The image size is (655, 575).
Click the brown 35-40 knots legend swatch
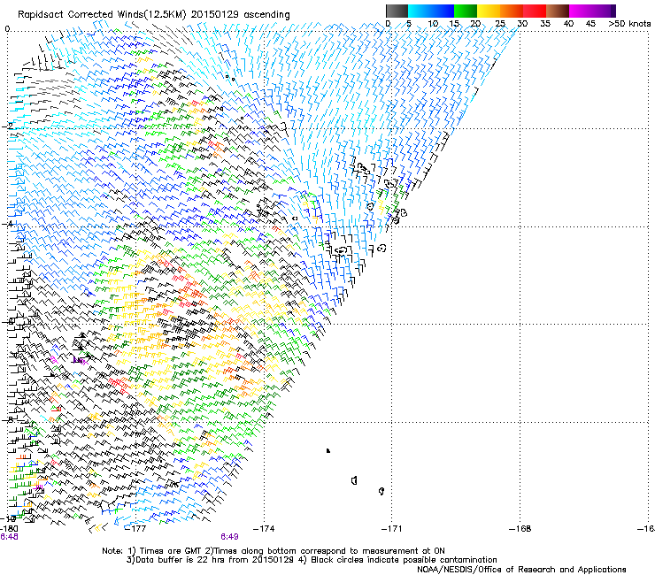558,11
